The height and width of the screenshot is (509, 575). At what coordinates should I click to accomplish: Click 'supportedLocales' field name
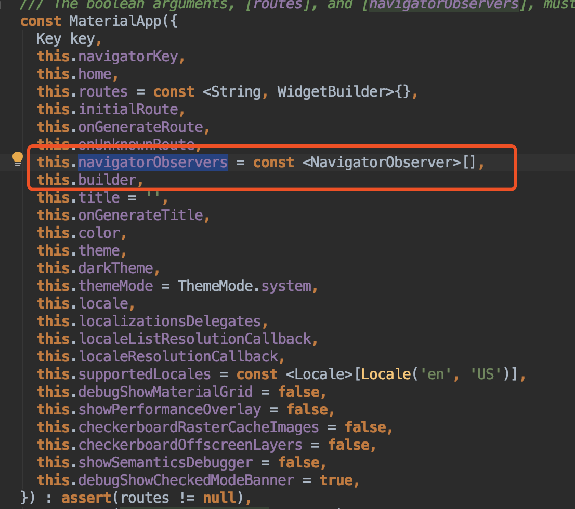click(x=145, y=374)
